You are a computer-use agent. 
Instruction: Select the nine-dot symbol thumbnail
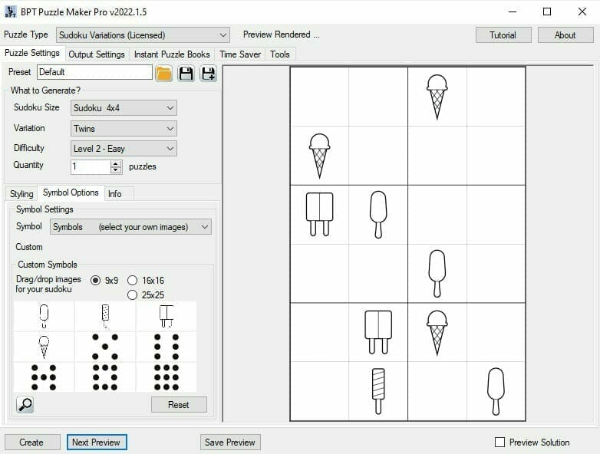click(x=166, y=377)
